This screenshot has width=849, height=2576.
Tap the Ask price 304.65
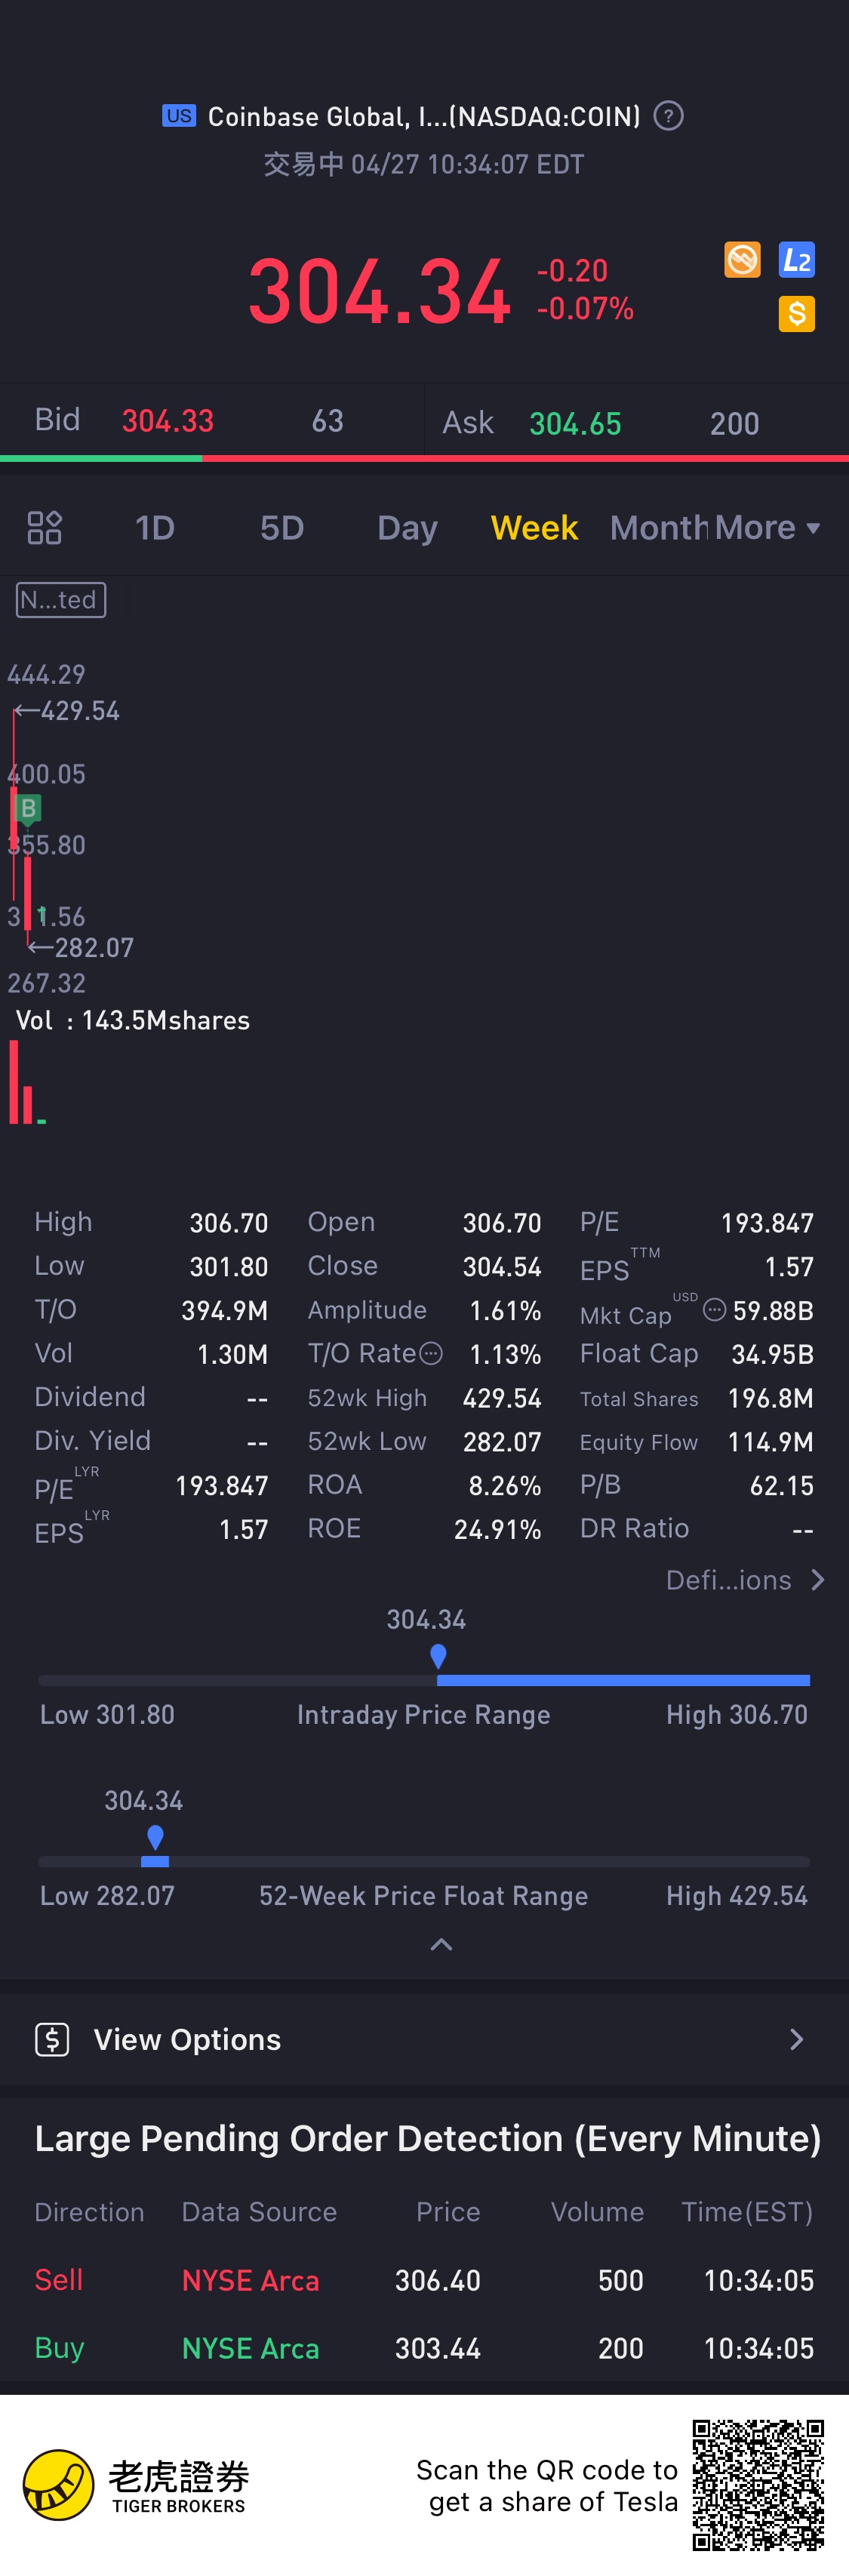(575, 424)
